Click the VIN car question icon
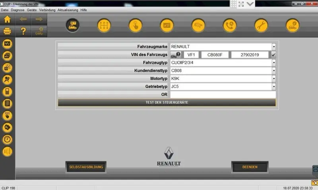318x190 pixels. click(176, 55)
